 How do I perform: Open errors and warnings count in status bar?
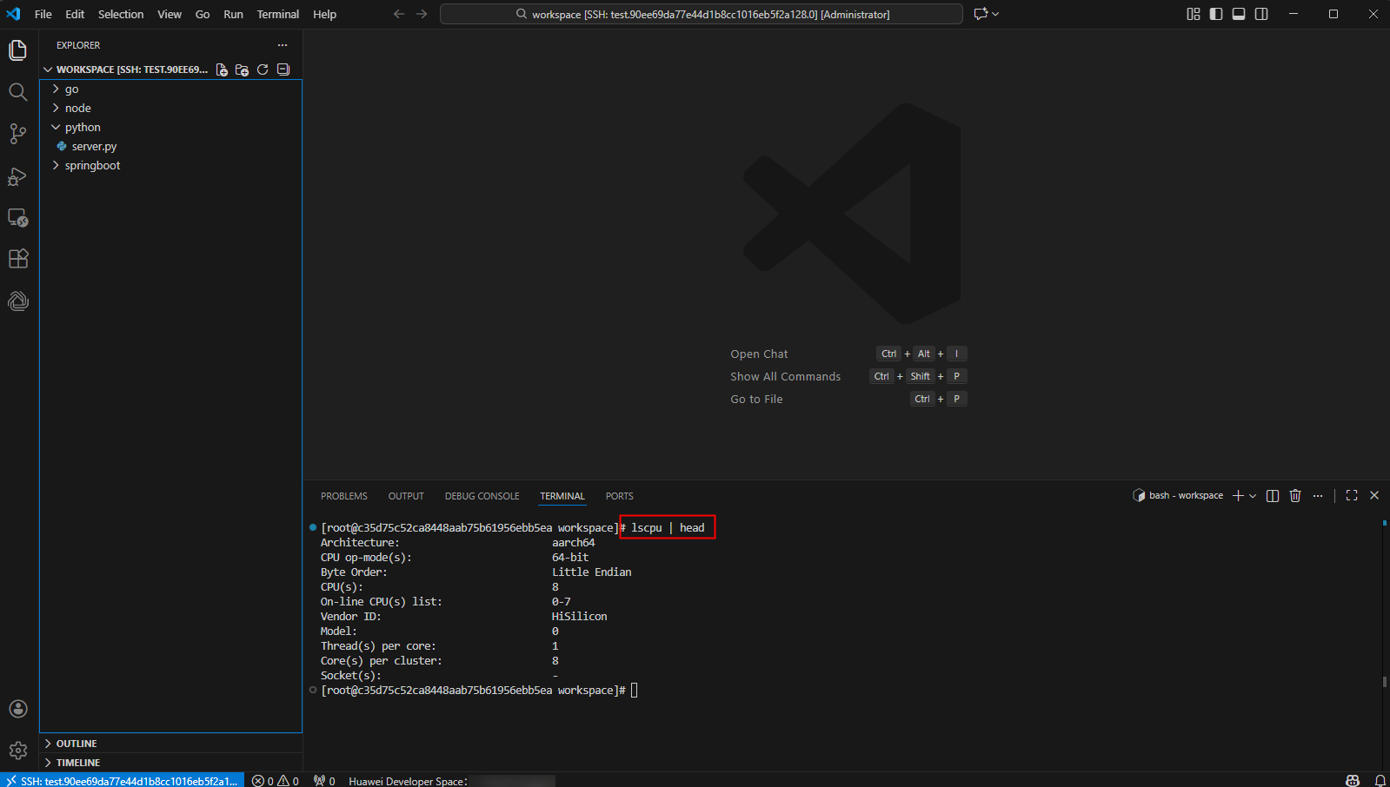pyautogui.click(x=276, y=780)
